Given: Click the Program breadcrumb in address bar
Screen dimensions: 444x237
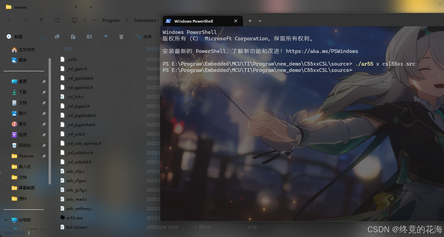Looking at the screenshot, I should pyautogui.click(x=111, y=20).
